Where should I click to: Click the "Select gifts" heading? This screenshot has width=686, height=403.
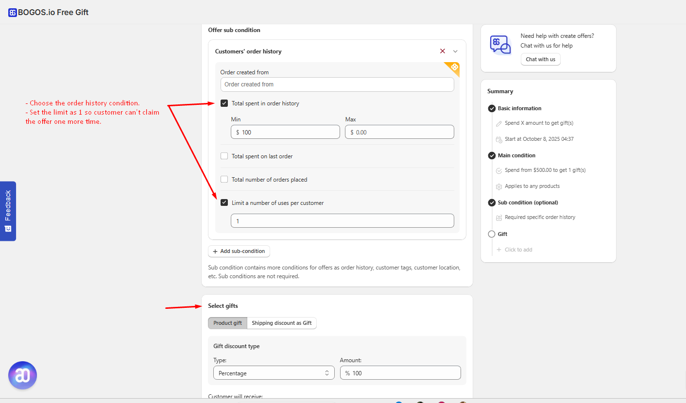click(x=223, y=306)
